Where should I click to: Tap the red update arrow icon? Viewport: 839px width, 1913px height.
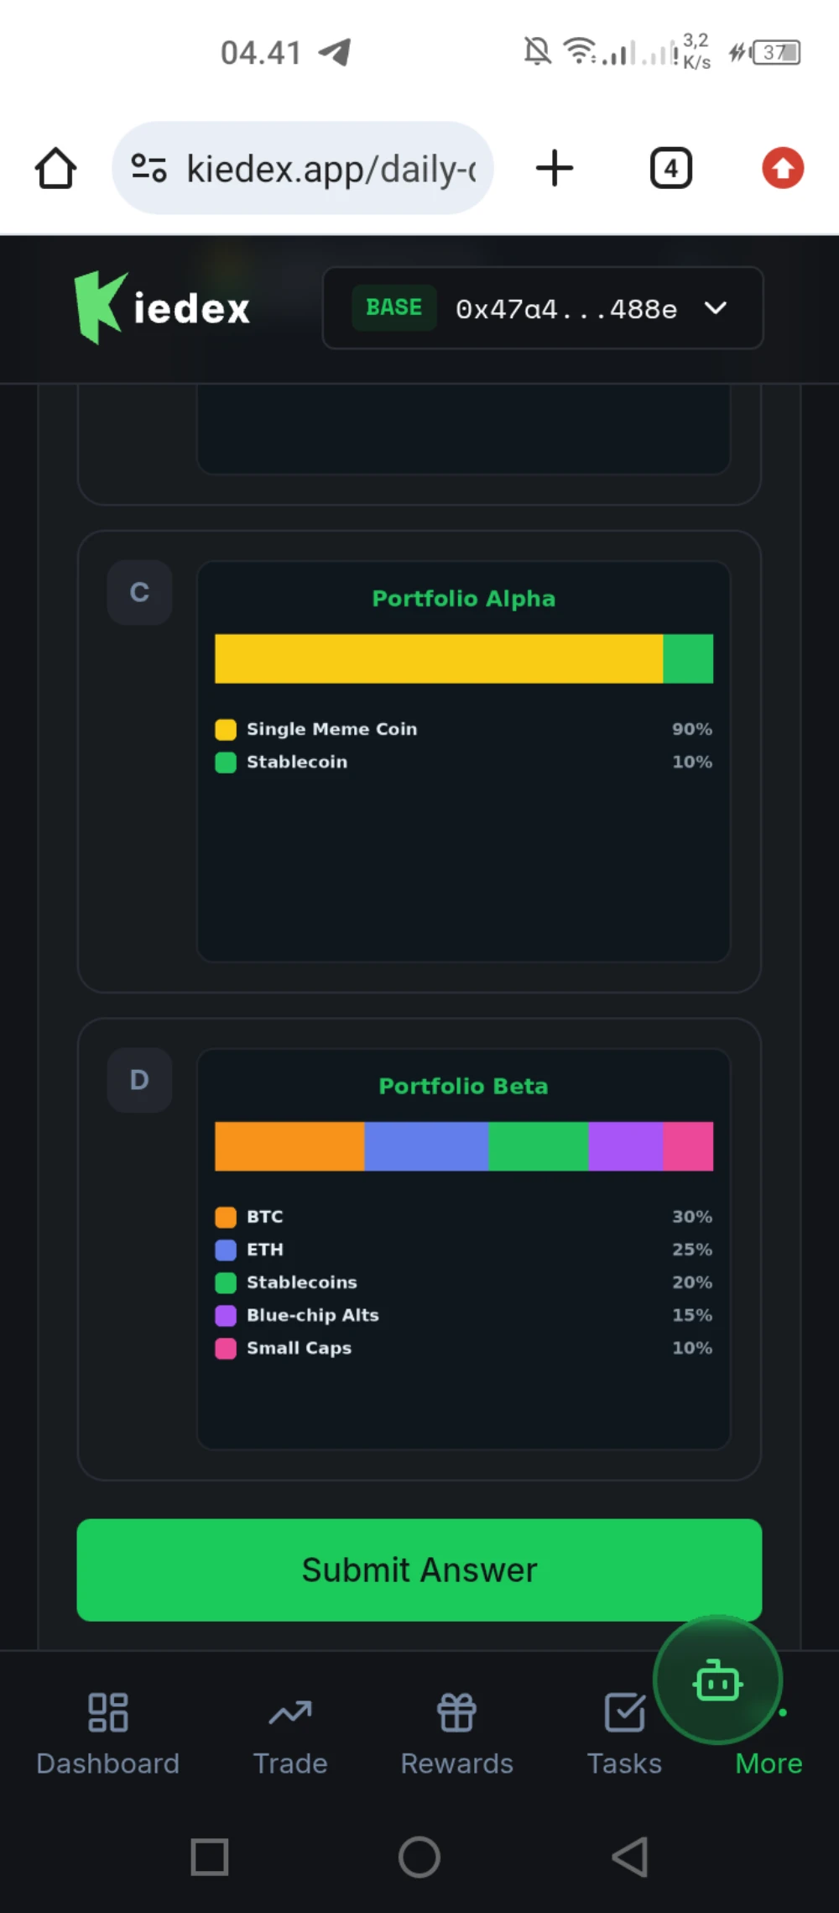783,168
